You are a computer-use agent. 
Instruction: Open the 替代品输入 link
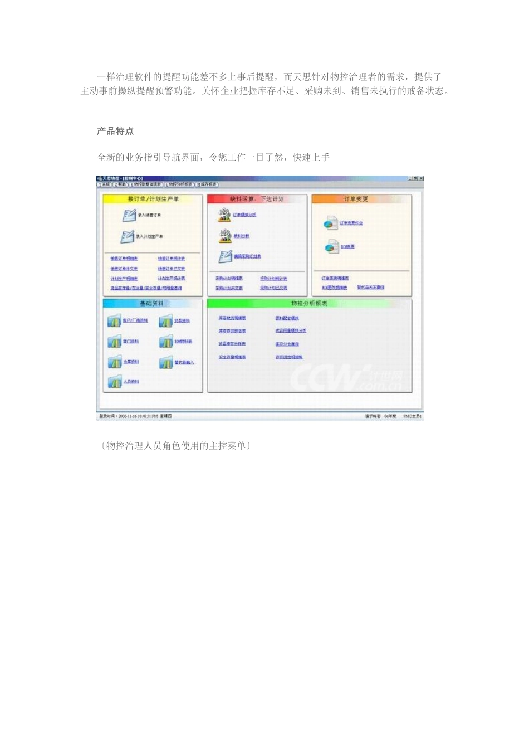184,362
